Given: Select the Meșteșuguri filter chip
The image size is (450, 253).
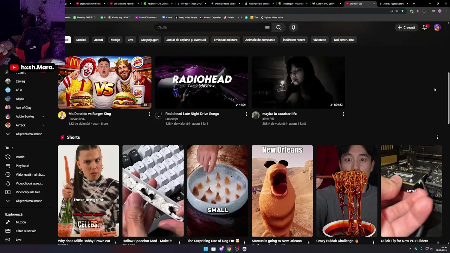Looking at the screenshot, I should [x=150, y=40].
